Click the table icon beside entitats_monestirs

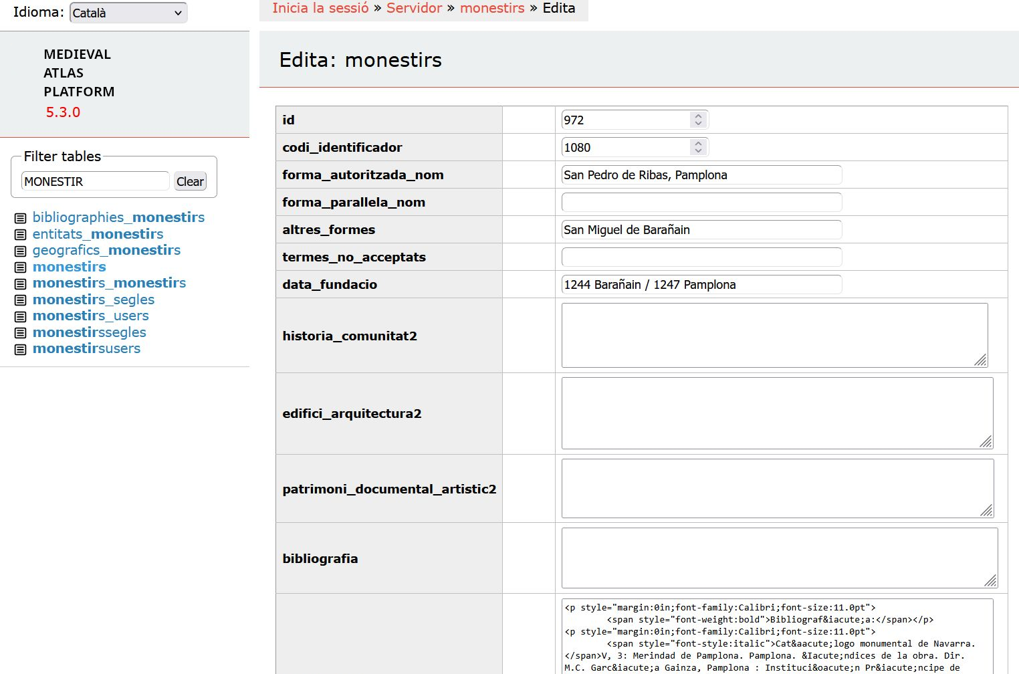tap(19, 234)
